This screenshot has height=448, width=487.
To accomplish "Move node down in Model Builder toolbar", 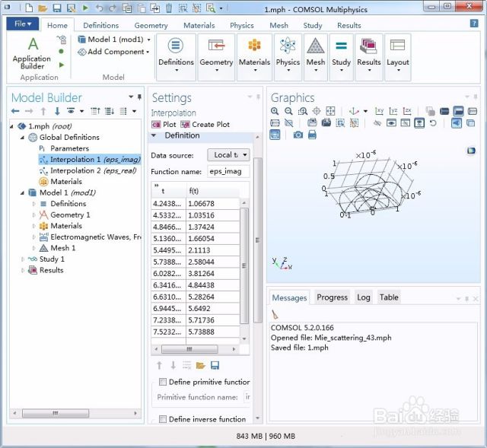I will (57, 111).
